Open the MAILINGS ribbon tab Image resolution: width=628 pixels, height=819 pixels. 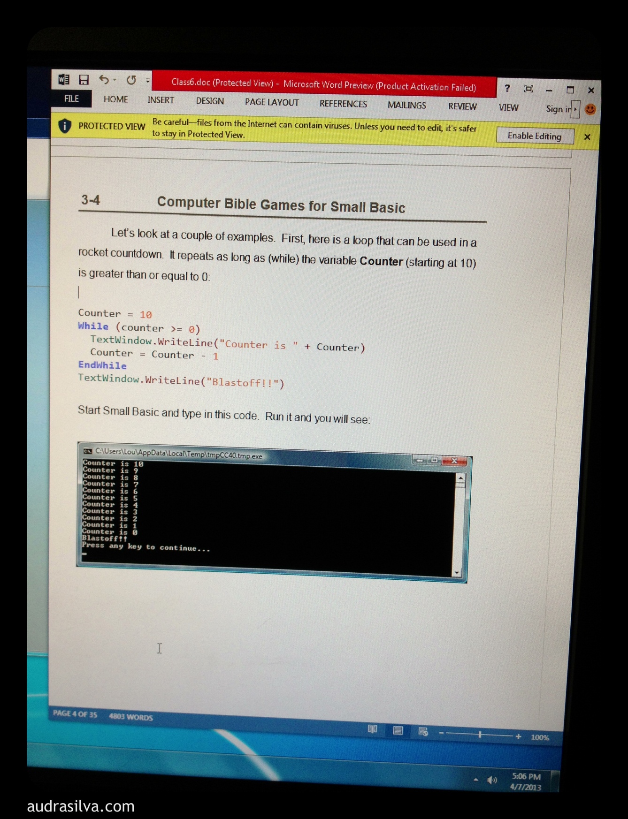click(x=407, y=105)
